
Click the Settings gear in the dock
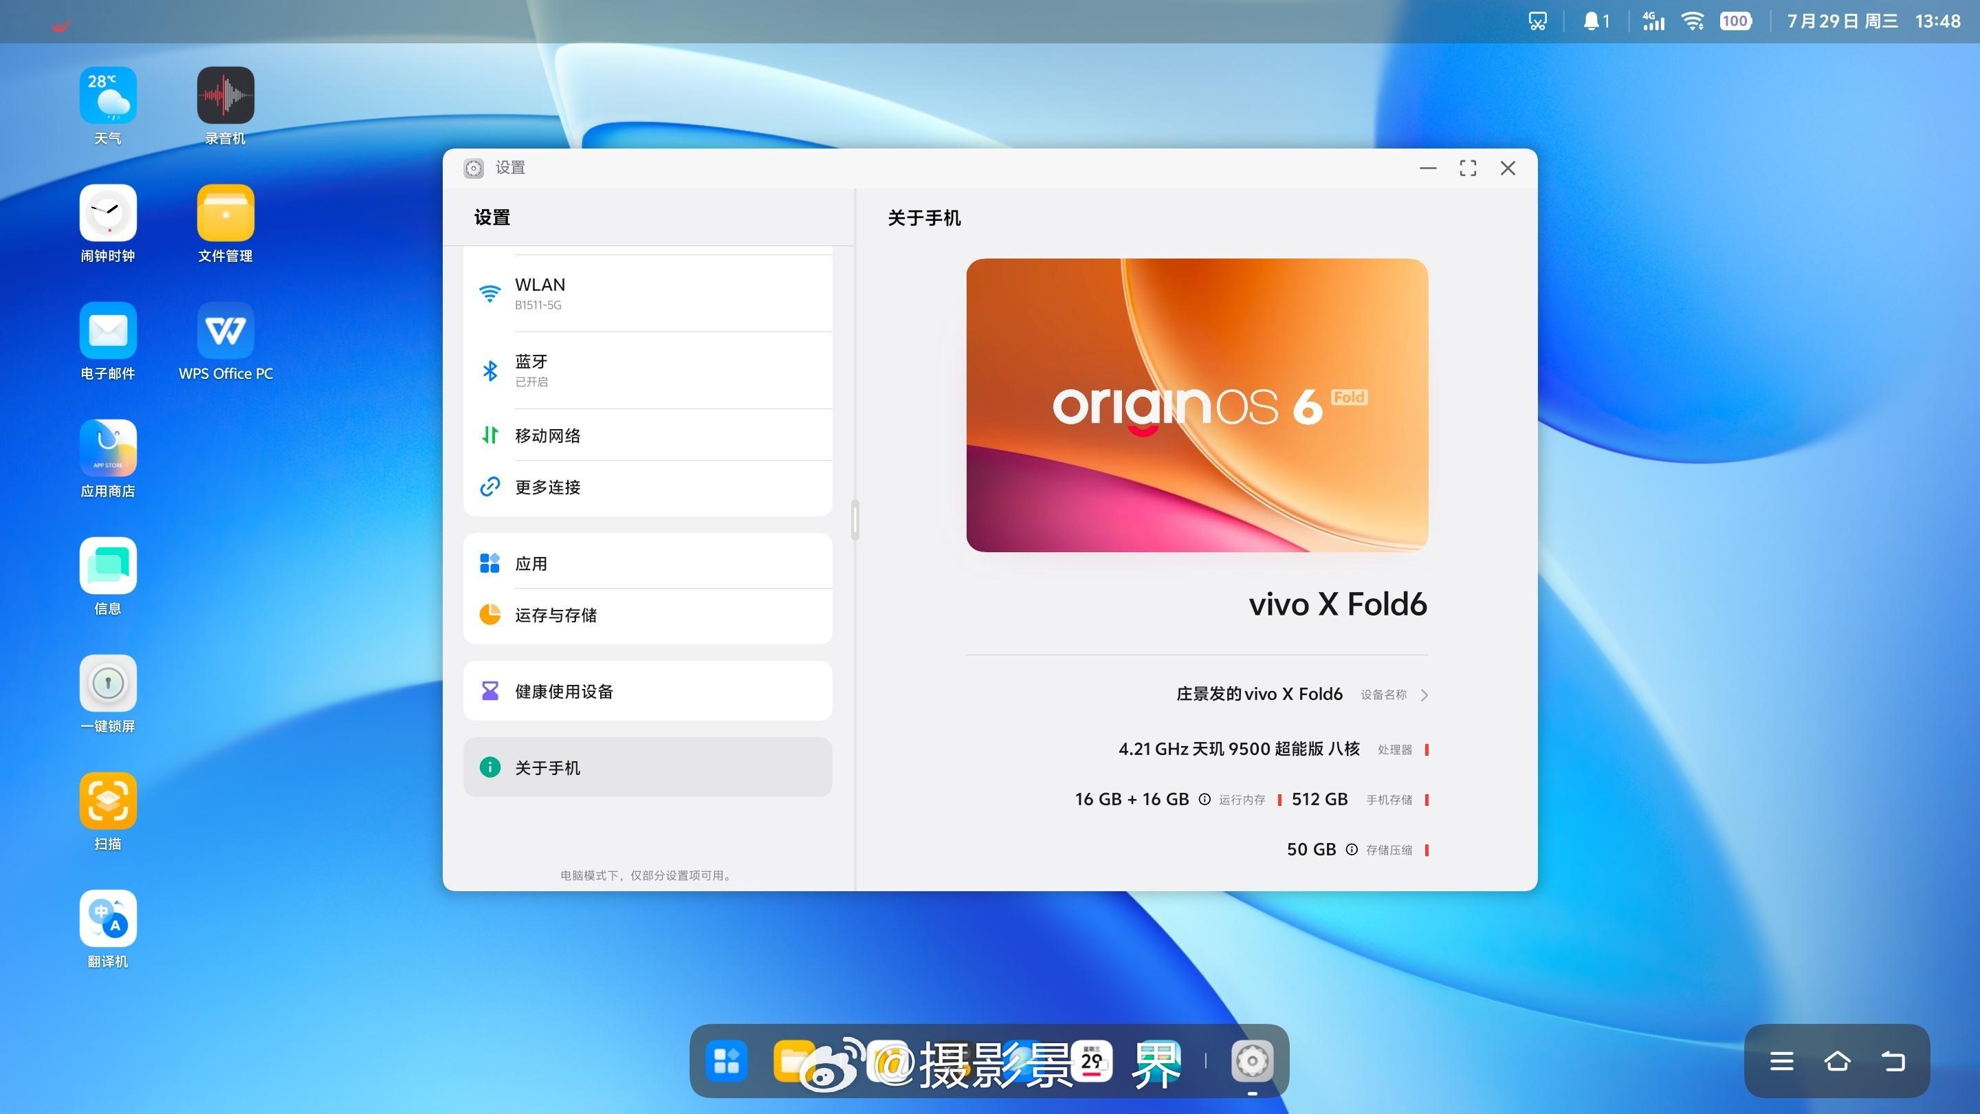tap(1252, 1061)
